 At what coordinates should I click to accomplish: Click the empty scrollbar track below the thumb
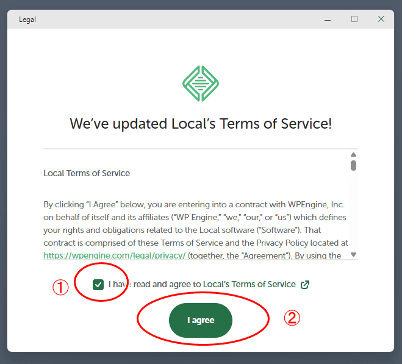tap(353, 213)
